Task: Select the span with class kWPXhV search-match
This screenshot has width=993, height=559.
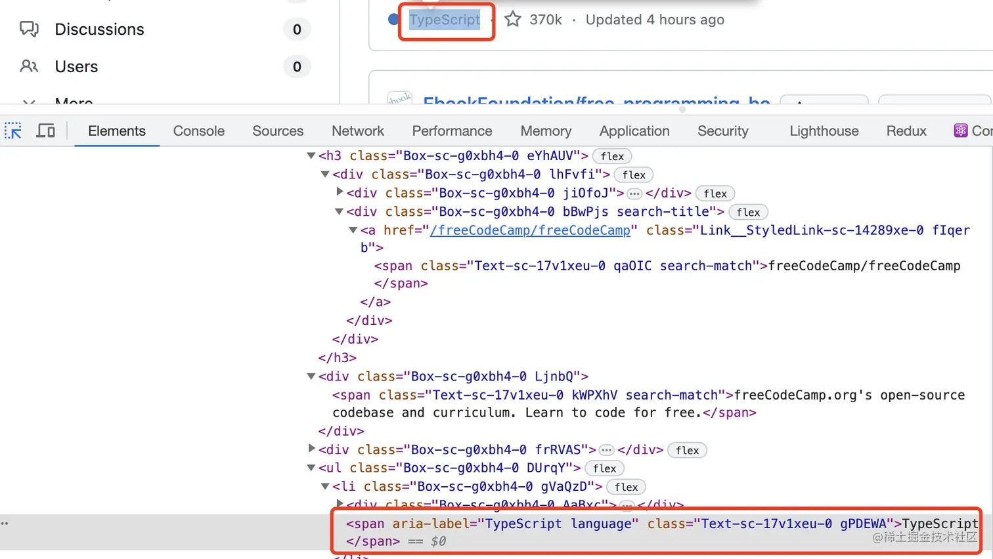Action: 649,404
